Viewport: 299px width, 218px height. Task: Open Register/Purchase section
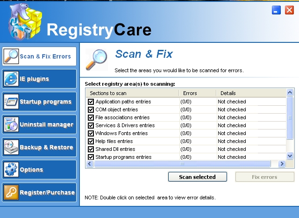(x=39, y=192)
